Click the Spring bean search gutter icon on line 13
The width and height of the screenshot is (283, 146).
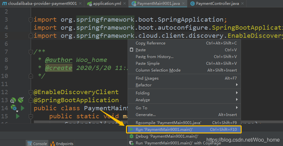13,100
